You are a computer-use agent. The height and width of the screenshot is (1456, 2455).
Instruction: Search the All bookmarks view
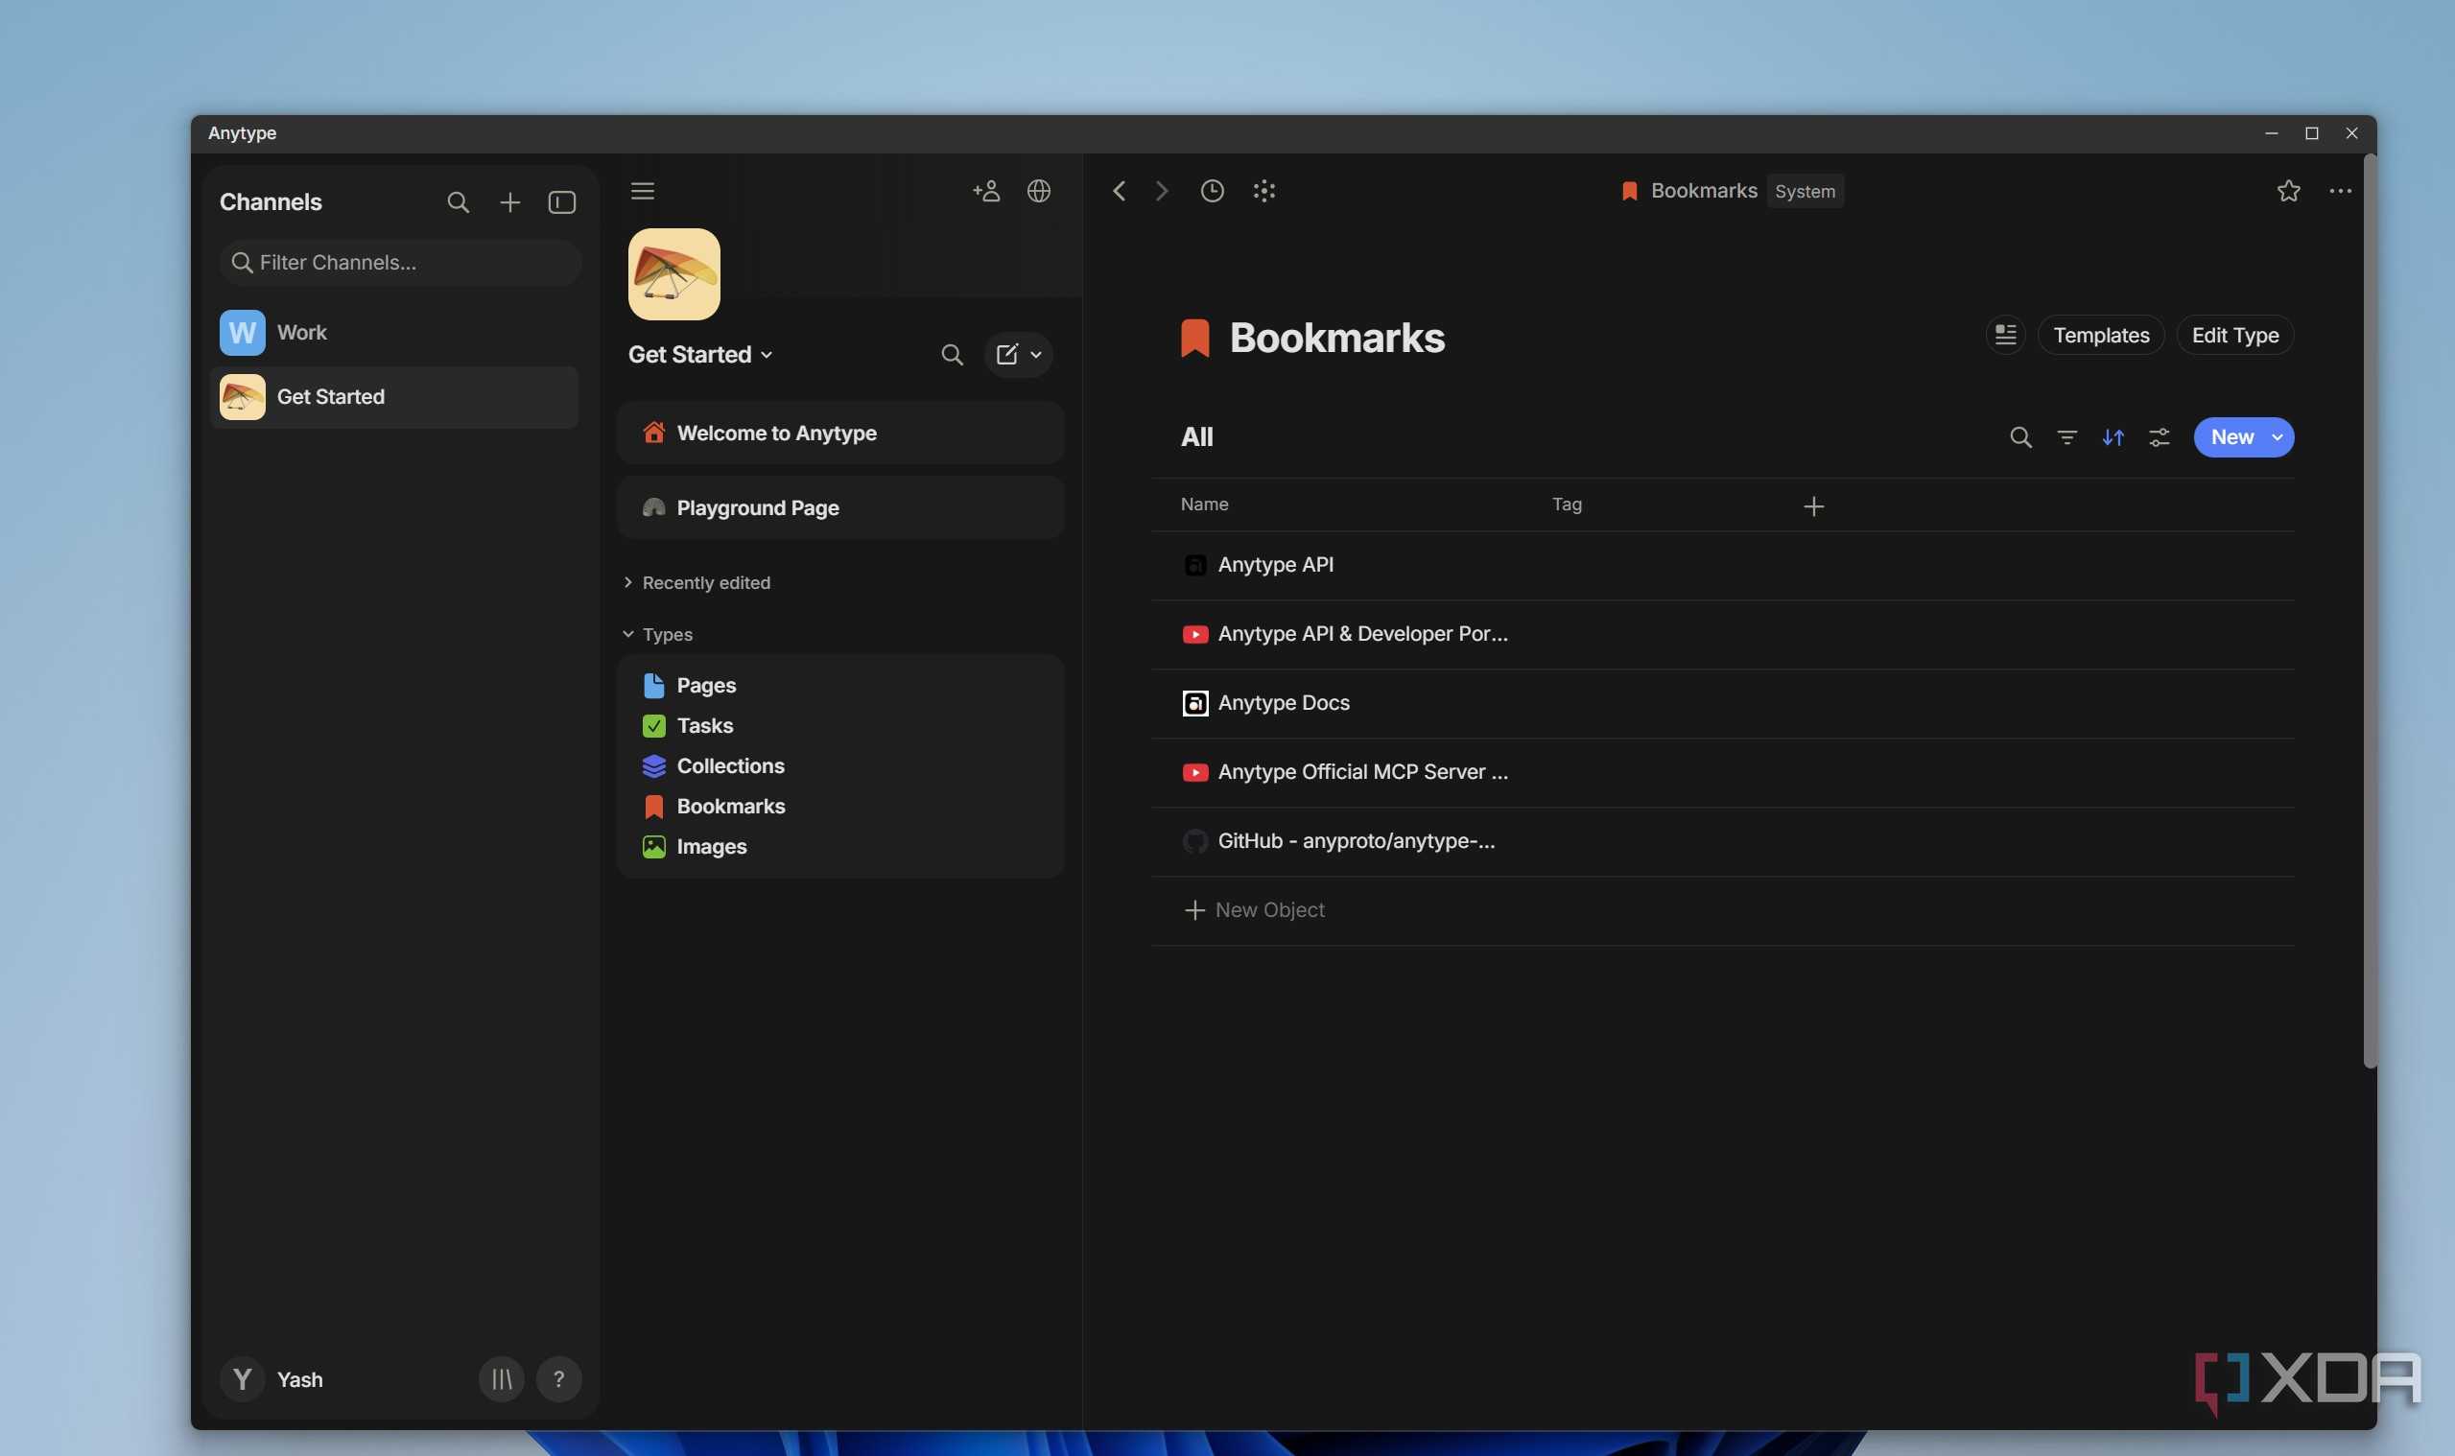point(2020,436)
